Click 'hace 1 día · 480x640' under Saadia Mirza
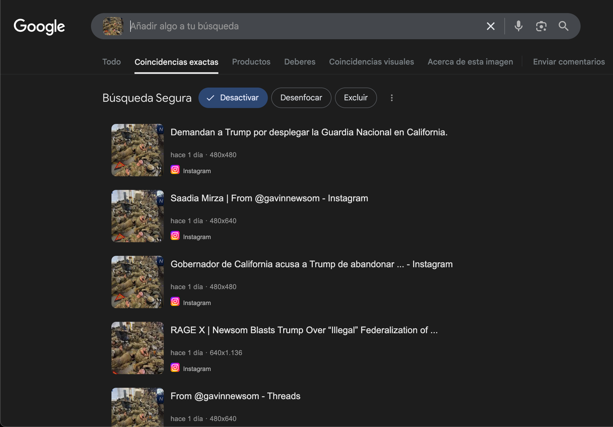The height and width of the screenshot is (427, 613). pos(203,221)
